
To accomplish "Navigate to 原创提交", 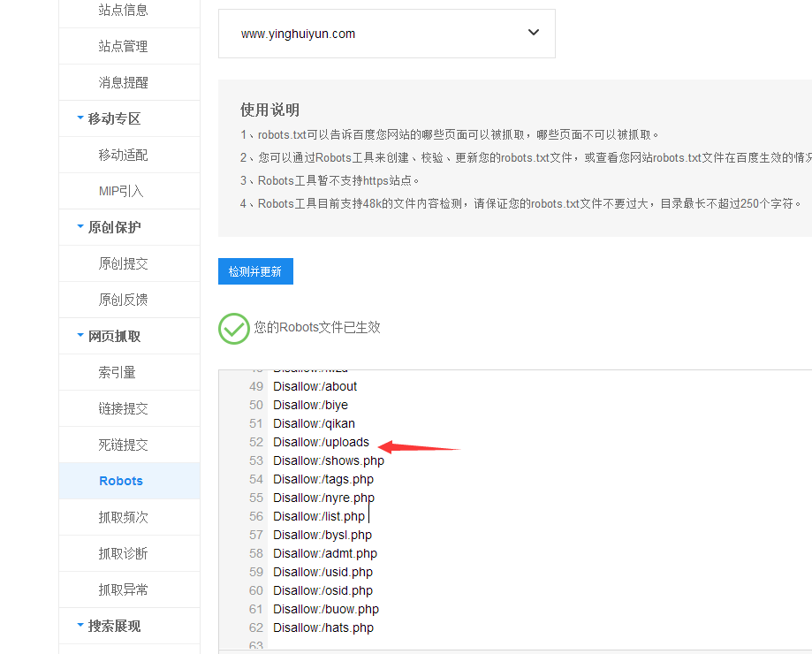I will click(123, 263).
